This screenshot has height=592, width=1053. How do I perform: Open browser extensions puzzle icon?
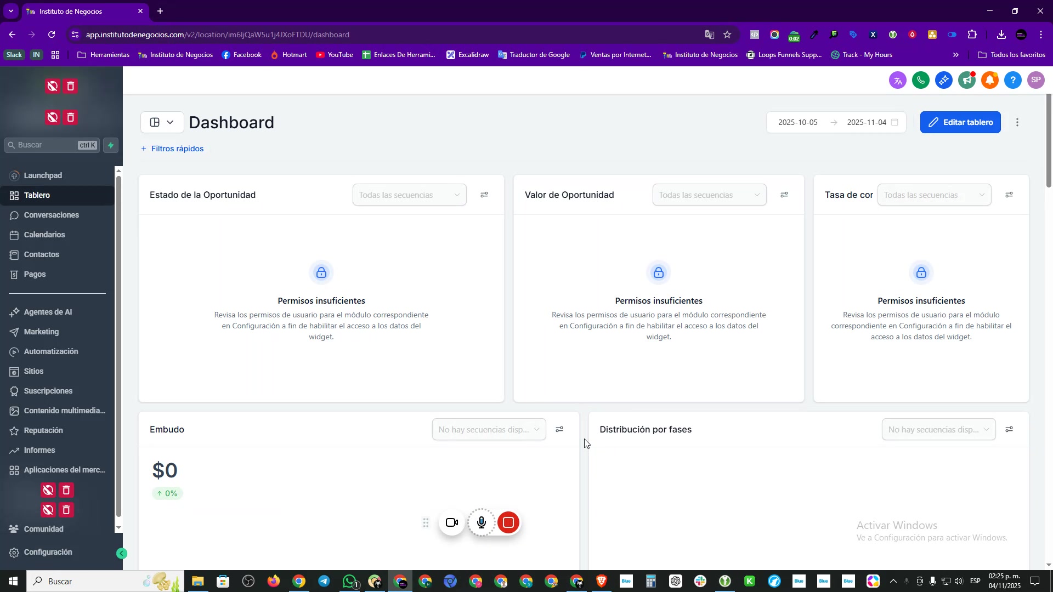click(972, 35)
